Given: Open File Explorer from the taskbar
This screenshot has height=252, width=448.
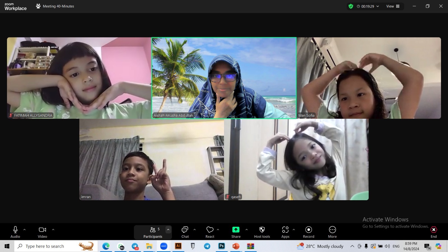Looking at the screenshot, I should (149, 246).
